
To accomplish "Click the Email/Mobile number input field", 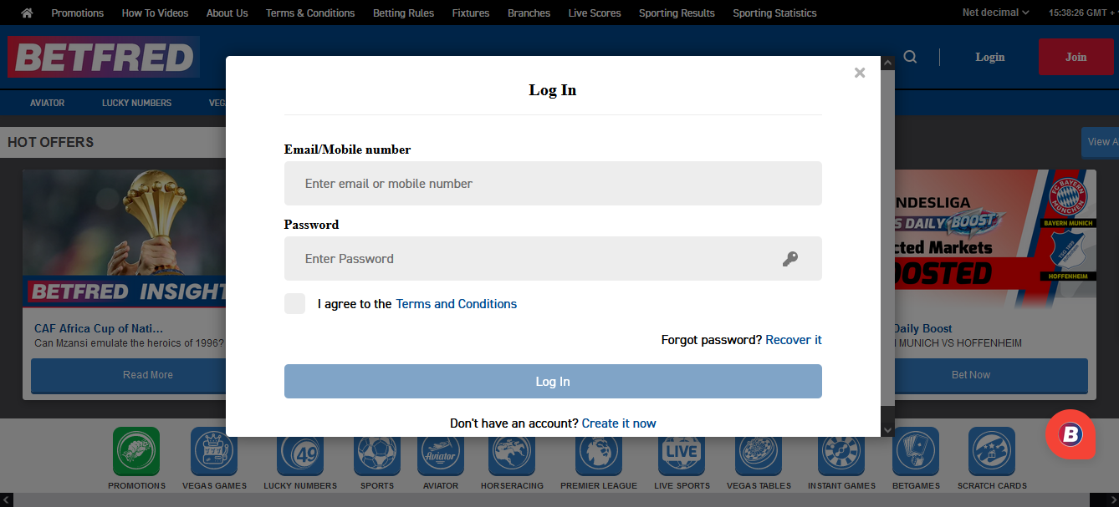I will 553,184.
